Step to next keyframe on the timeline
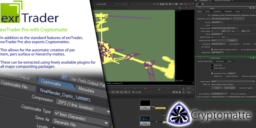Viewport: 256px width, 128px height. 122,92
